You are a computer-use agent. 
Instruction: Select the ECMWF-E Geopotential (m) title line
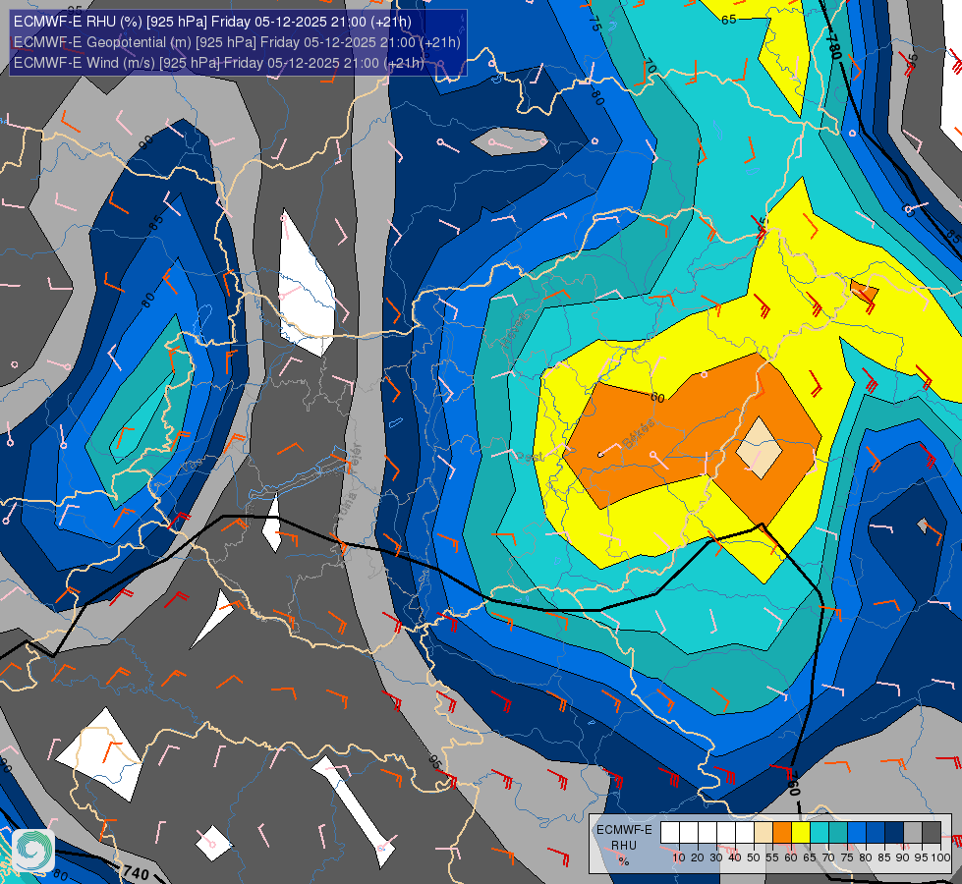[237, 42]
